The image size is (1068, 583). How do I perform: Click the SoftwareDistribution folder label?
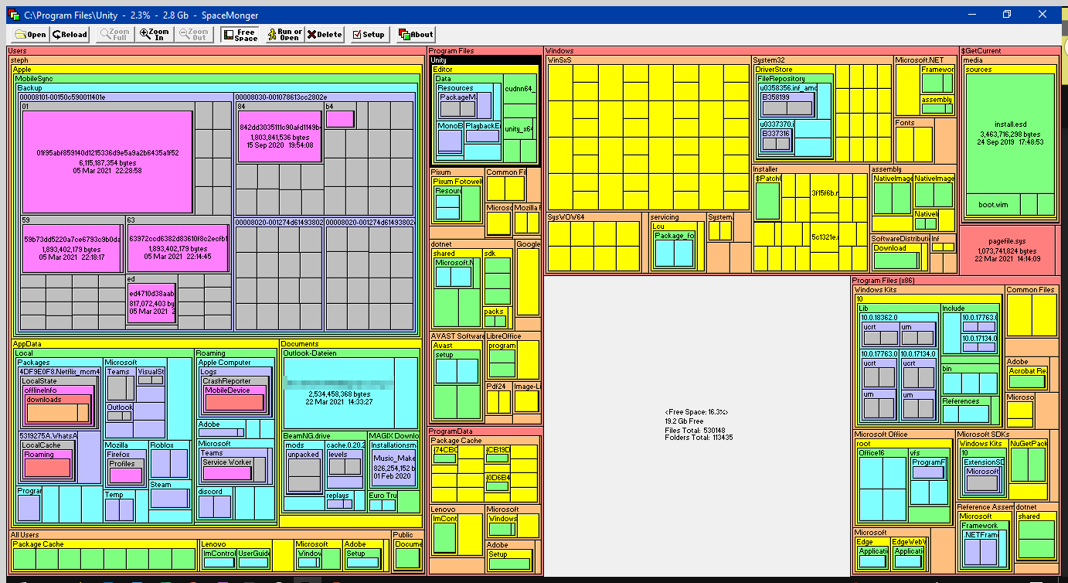click(900, 239)
